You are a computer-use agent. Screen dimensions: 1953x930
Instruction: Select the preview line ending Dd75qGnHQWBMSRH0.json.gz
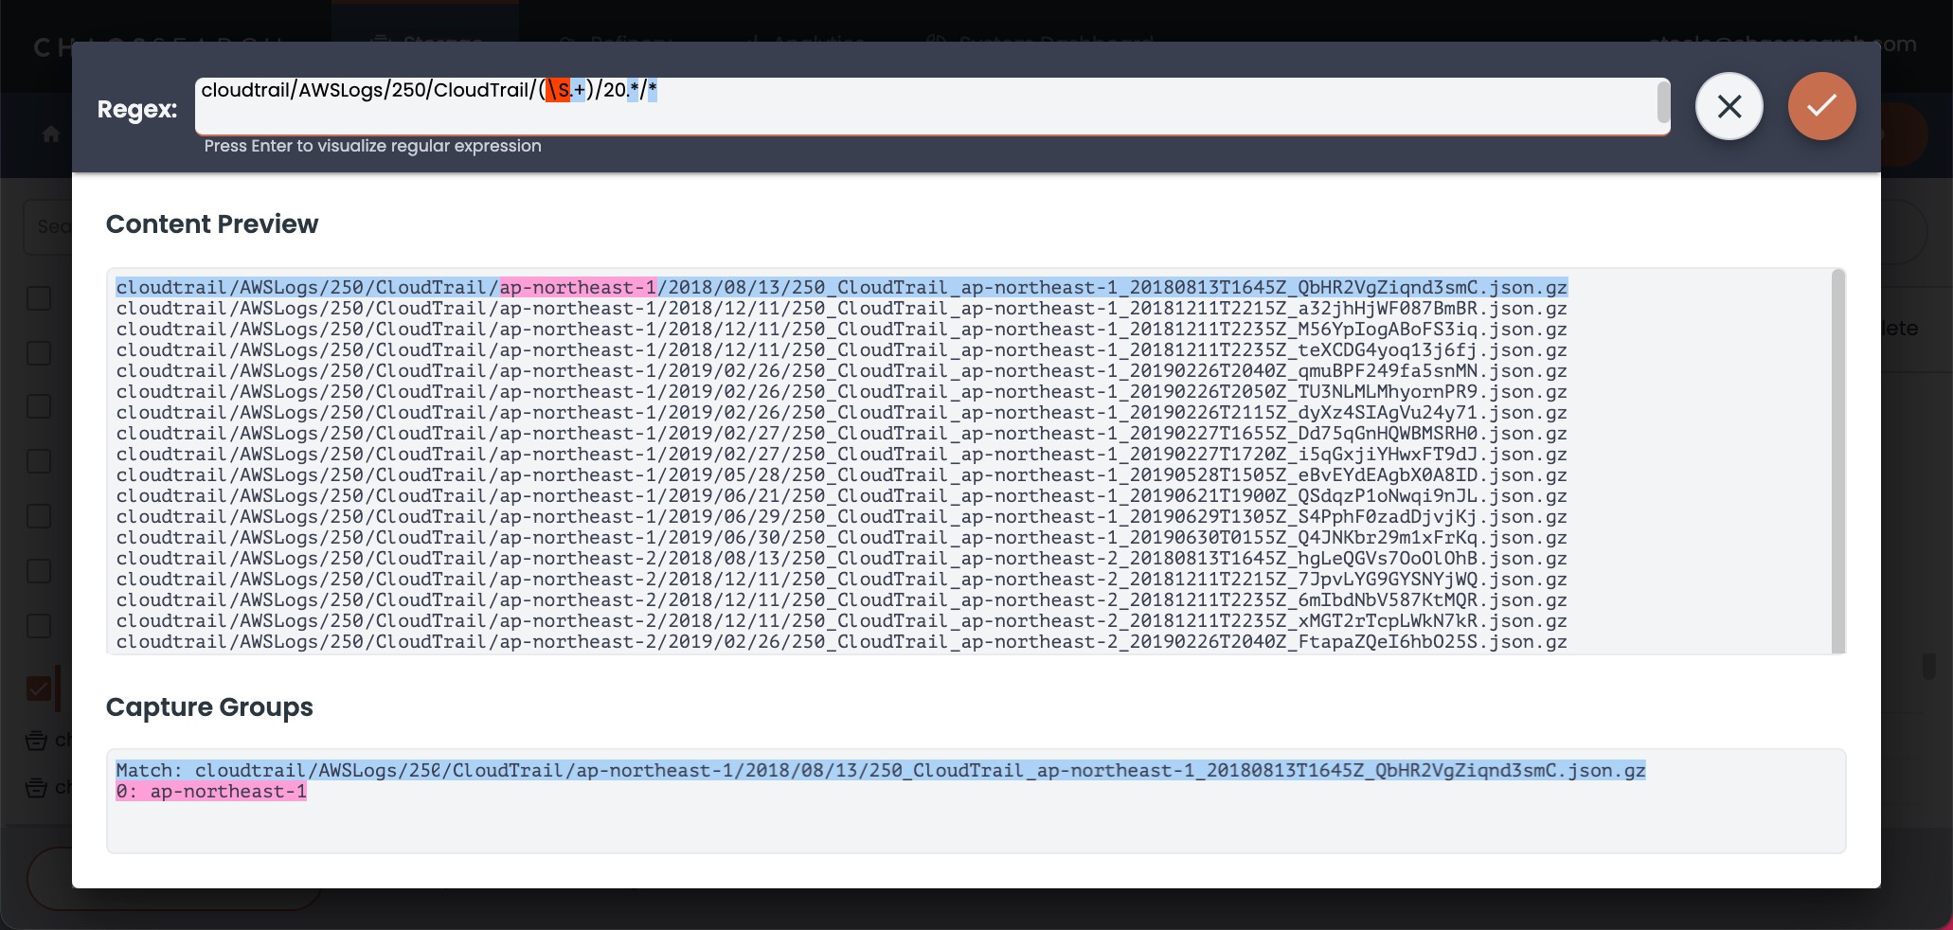(x=842, y=433)
